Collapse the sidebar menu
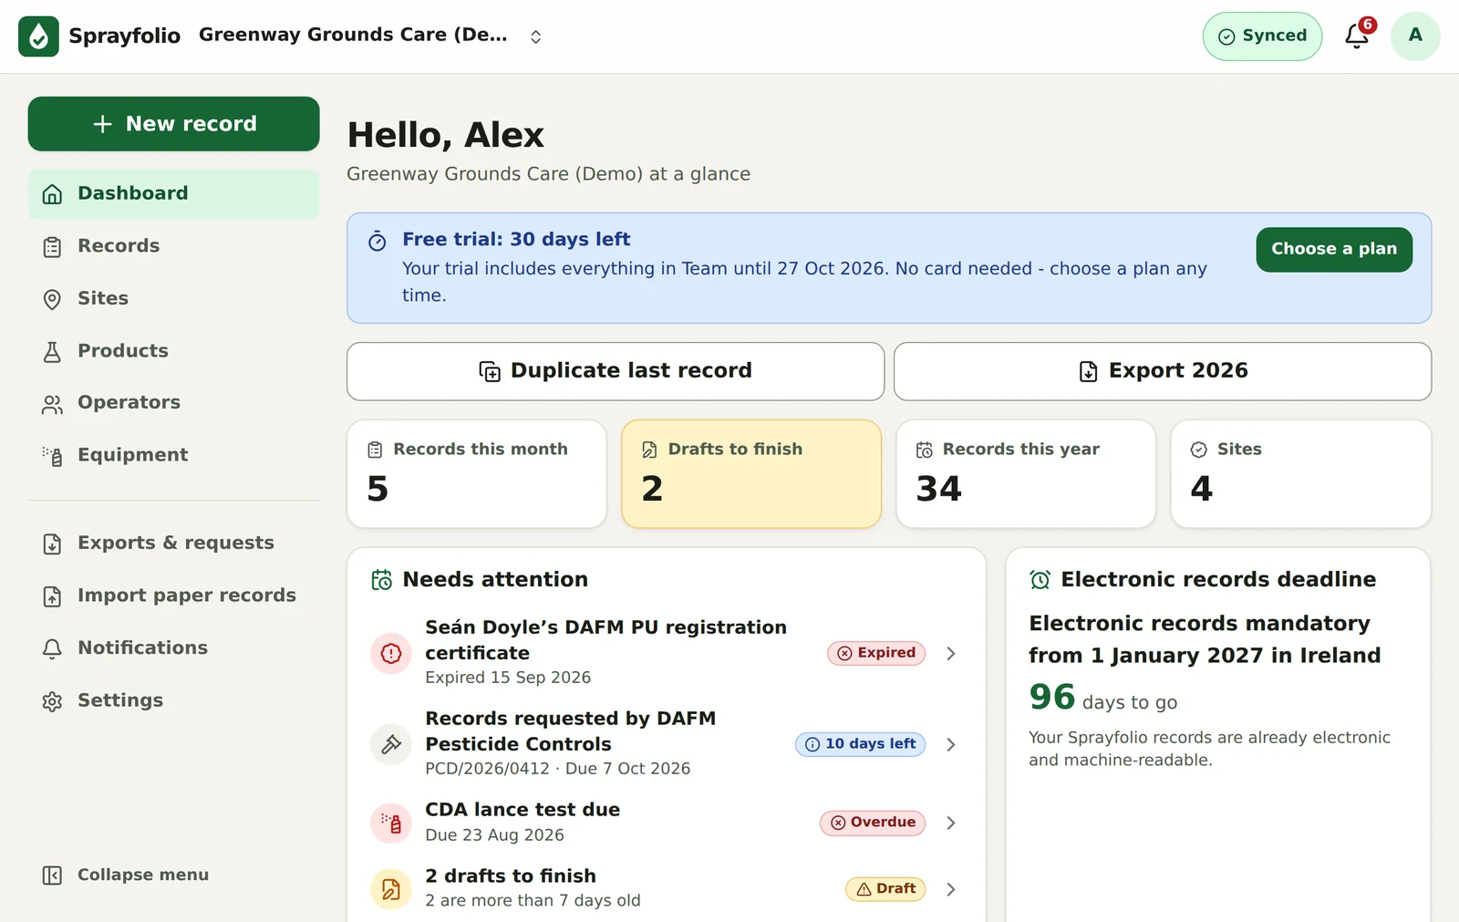This screenshot has height=922, width=1459. (173, 875)
